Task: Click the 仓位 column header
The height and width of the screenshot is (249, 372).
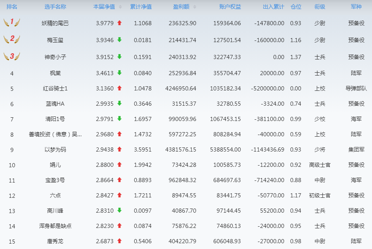Action: (x=296, y=7)
